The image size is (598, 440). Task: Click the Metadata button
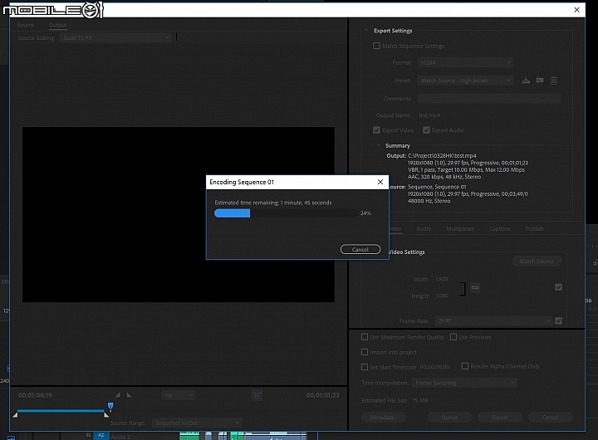(x=383, y=418)
